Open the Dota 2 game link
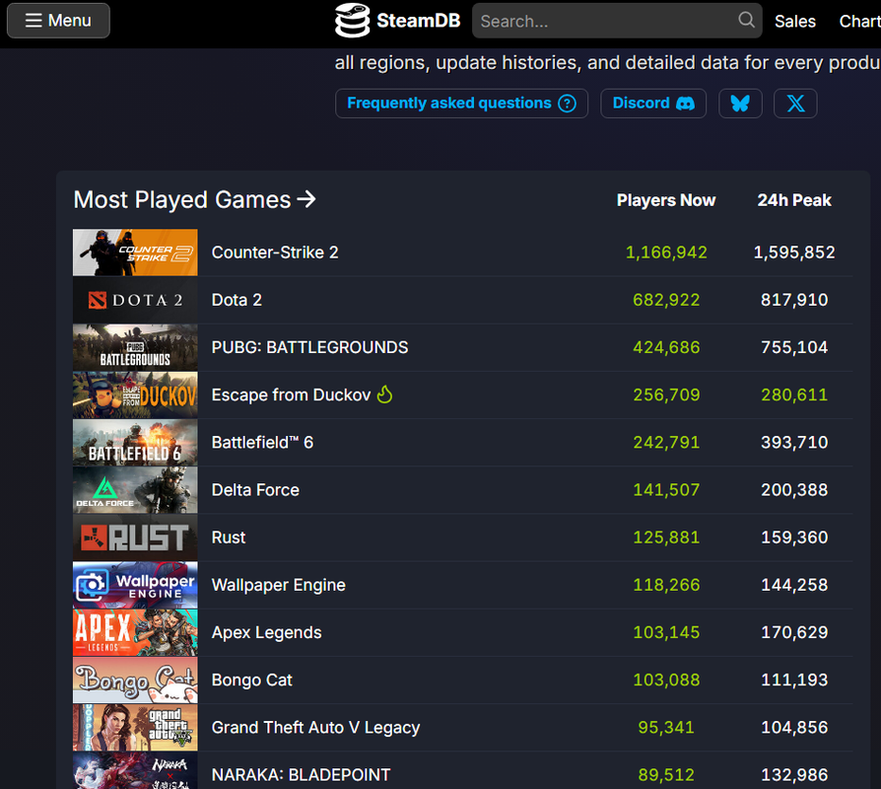 [x=237, y=300]
